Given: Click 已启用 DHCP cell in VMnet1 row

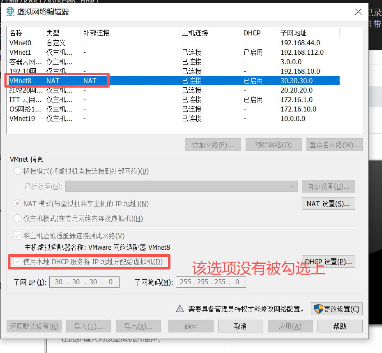Looking at the screenshot, I should click(253, 52).
